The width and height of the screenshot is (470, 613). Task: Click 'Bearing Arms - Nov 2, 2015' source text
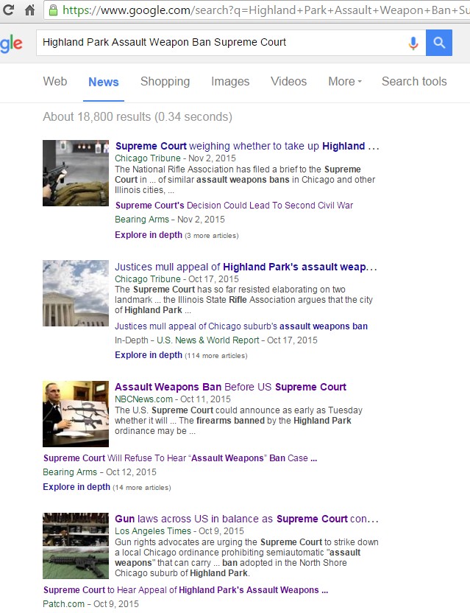[170, 220]
